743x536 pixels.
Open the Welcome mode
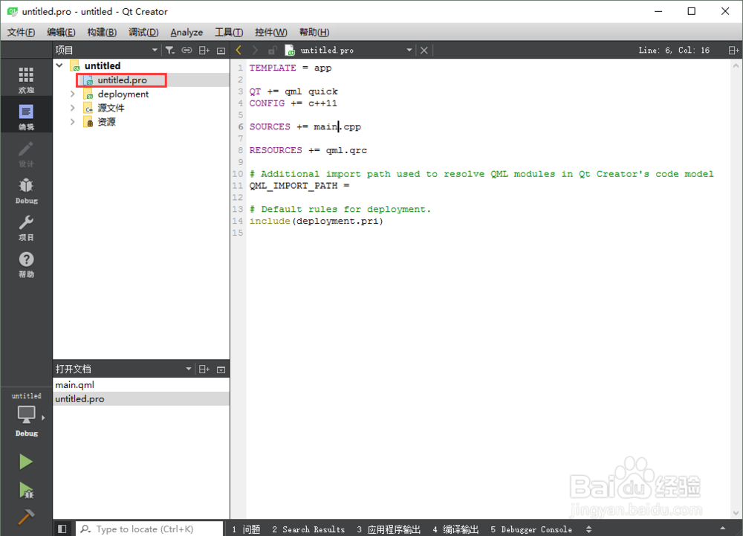pyautogui.click(x=26, y=79)
